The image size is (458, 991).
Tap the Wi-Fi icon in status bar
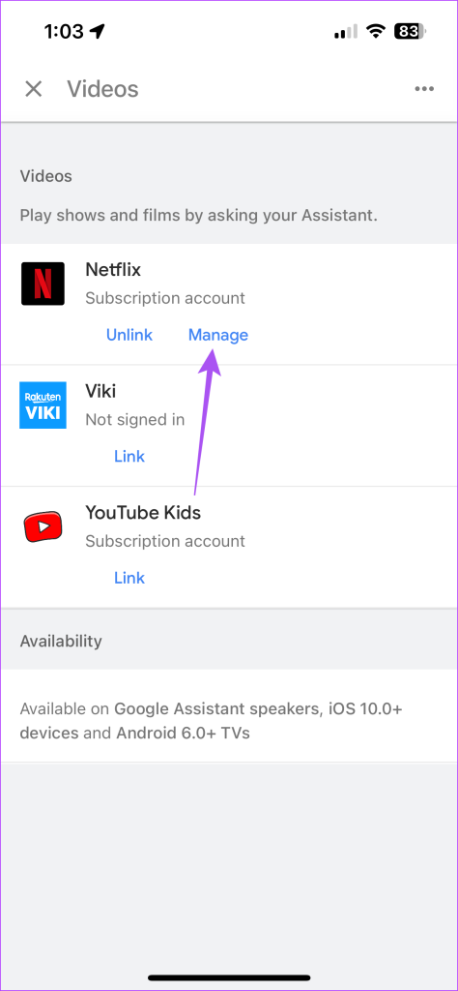pos(377,32)
